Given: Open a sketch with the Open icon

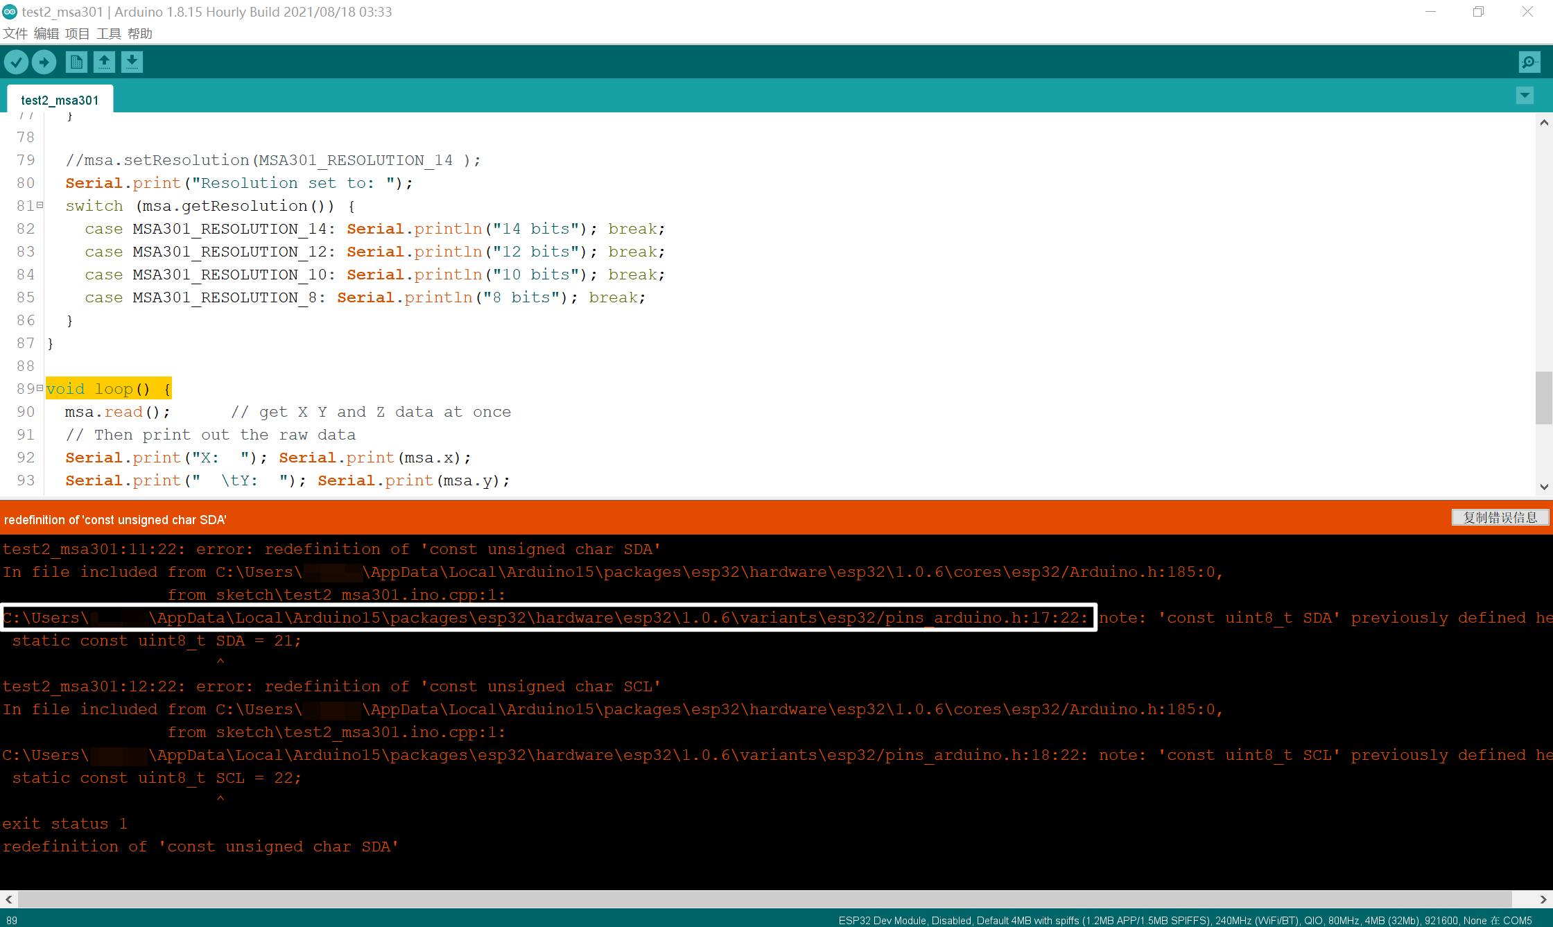Looking at the screenshot, I should click(105, 62).
